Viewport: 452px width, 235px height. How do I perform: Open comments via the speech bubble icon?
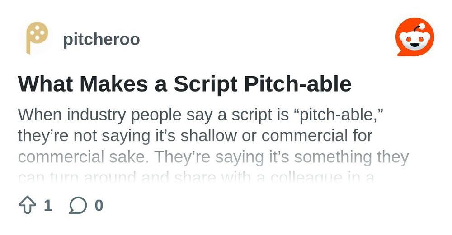click(x=78, y=205)
